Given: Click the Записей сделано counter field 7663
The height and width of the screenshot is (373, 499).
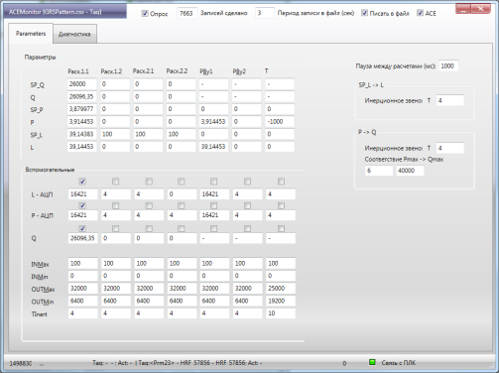Looking at the screenshot, I should click(187, 13).
